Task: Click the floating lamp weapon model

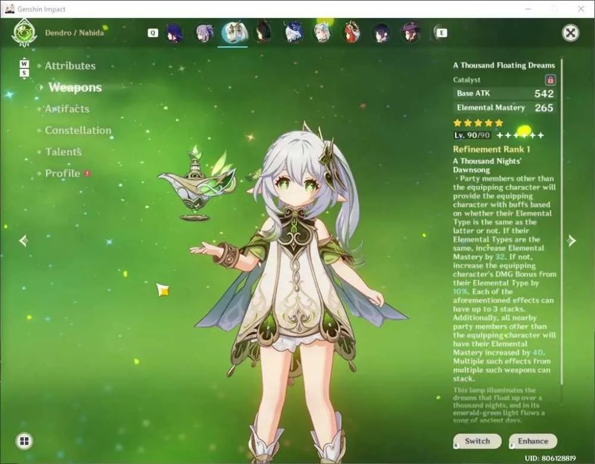Action: tap(196, 184)
